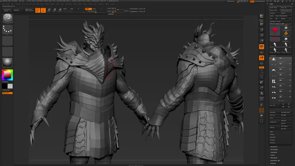295x166 pixels.
Task: Open the LightBox browser
Action: [x=17, y=10]
